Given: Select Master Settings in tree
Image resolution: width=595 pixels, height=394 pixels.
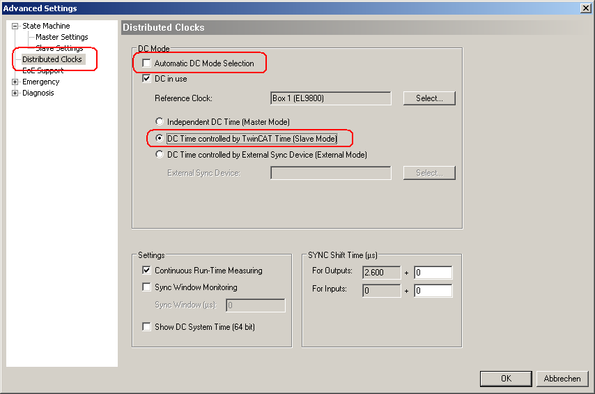Looking at the screenshot, I should 61,37.
